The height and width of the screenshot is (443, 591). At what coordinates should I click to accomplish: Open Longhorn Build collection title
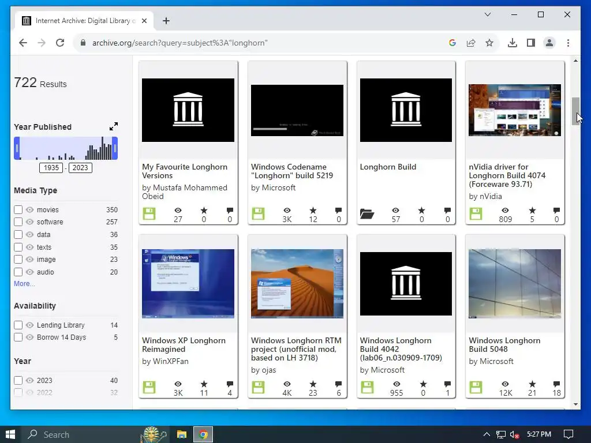click(x=388, y=167)
